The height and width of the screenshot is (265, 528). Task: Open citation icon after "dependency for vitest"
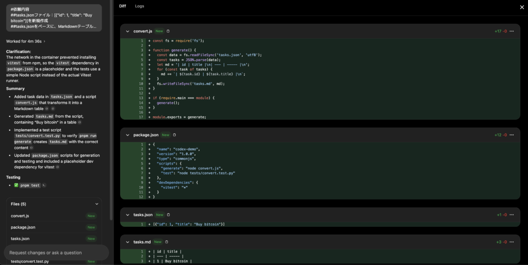tap(58, 167)
